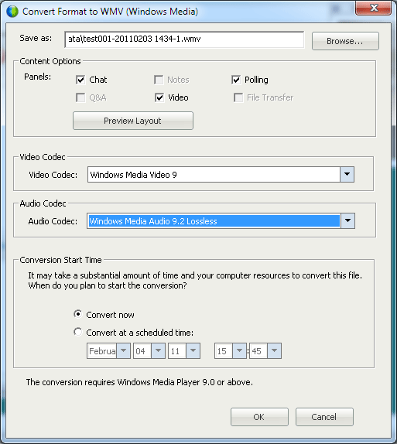This screenshot has height=444, width=397.
Task: Close the Convert Format to WMV dialog
Action: coord(374,8)
